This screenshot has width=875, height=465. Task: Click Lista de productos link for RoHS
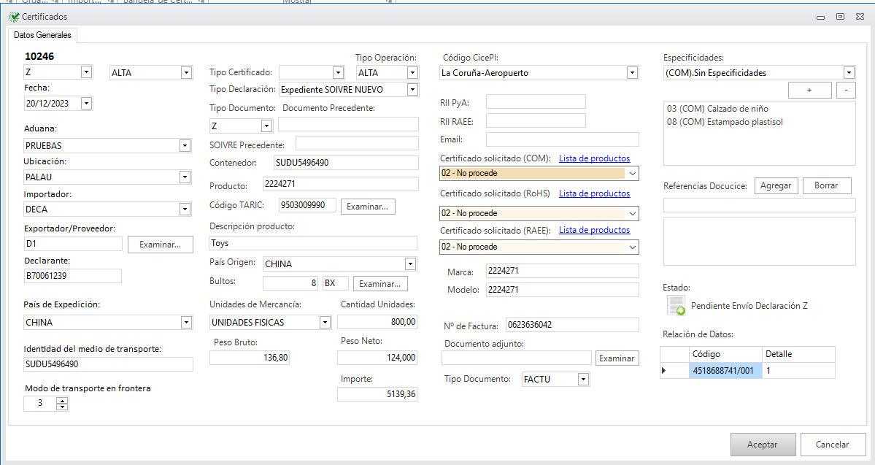tap(594, 193)
